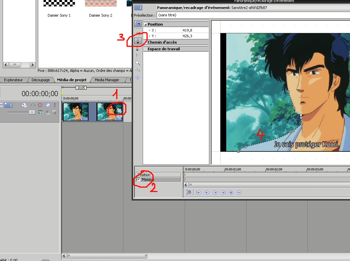Viewport: 350px width, 261px height.
Task: Click main timeline scroll left arrow
Action: point(64,256)
